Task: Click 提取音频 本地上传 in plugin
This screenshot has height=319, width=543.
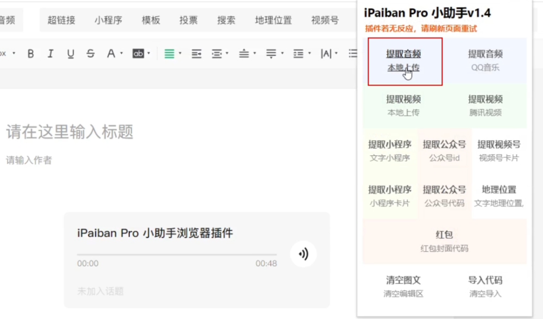Action: pos(403,61)
